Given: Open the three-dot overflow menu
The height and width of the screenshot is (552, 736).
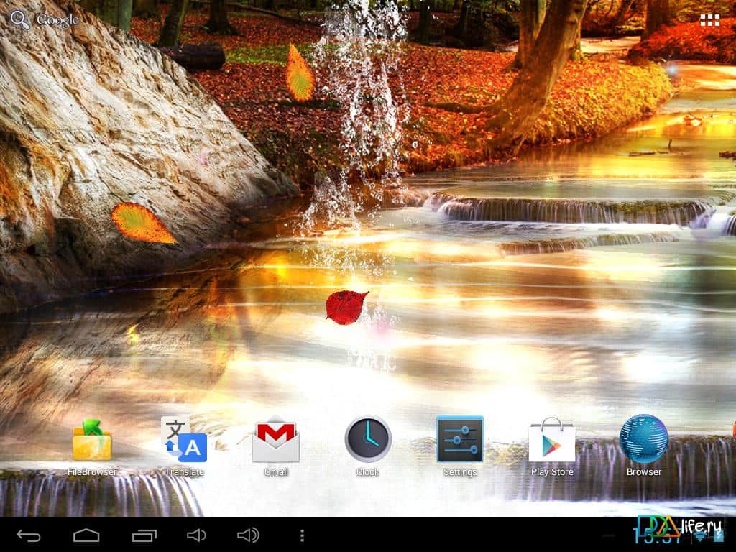Looking at the screenshot, I should coord(302,535).
